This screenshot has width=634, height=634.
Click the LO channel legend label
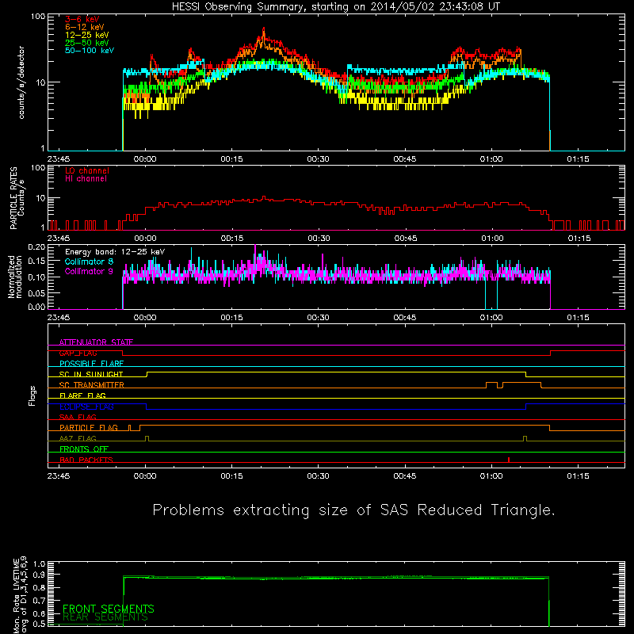(x=87, y=170)
